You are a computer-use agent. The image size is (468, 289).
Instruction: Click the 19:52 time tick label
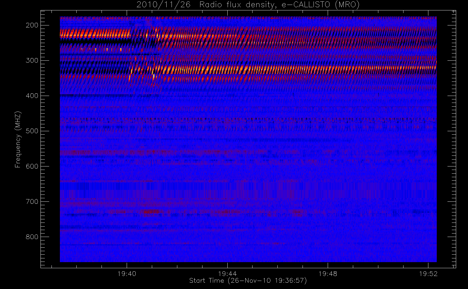click(428, 274)
